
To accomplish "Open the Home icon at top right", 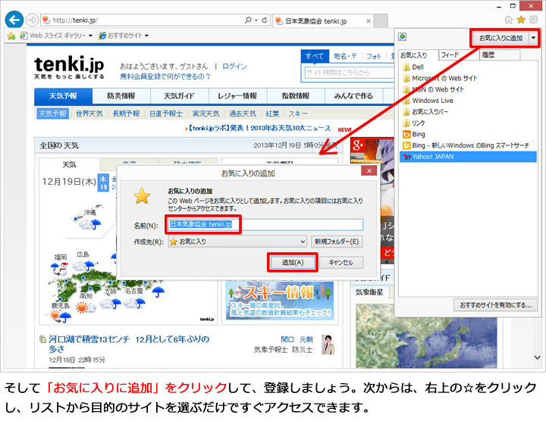I will click(508, 20).
